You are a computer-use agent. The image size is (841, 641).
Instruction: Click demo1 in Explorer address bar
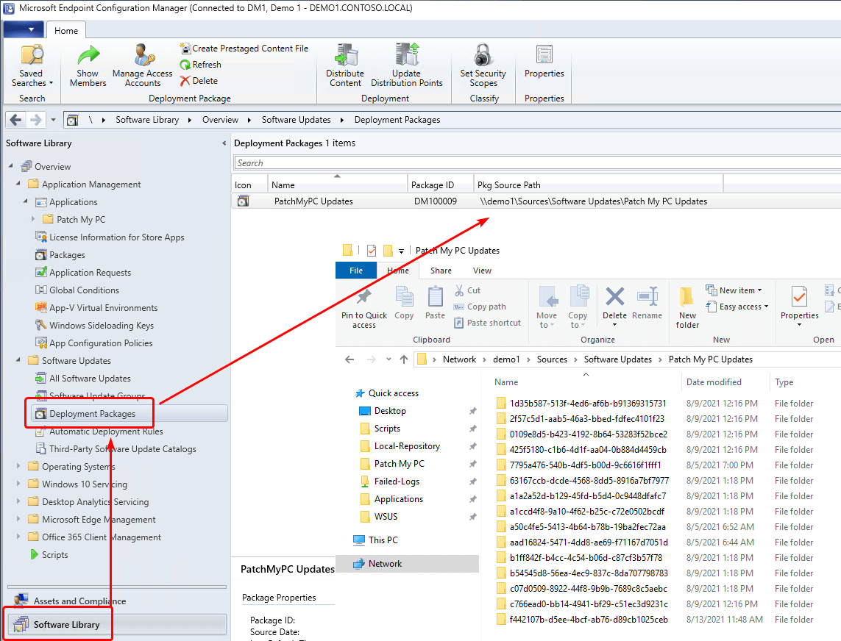[506, 359]
